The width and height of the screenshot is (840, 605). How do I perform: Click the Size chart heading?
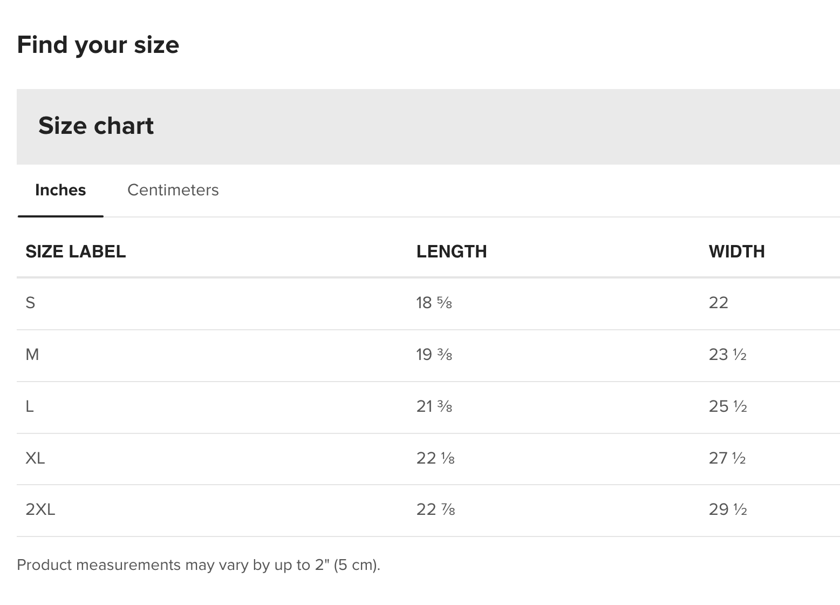click(96, 126)
